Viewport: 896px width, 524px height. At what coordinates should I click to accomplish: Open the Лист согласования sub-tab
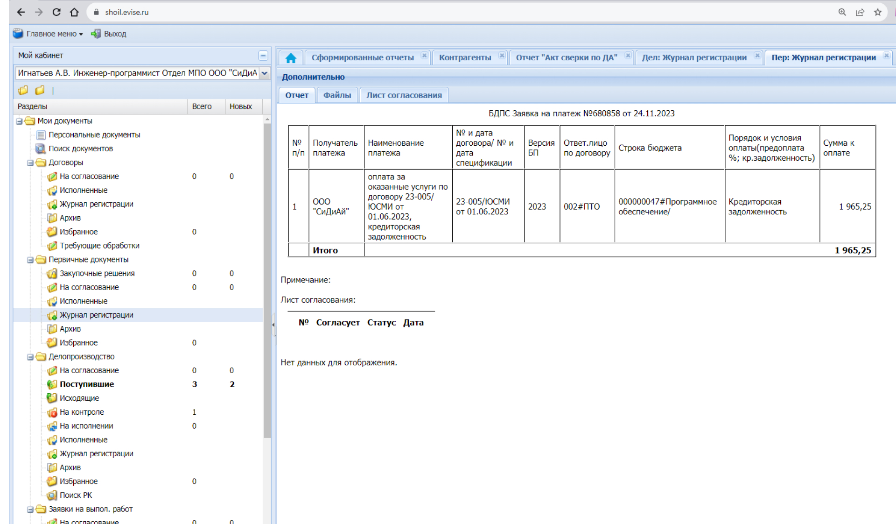(404, 95)
